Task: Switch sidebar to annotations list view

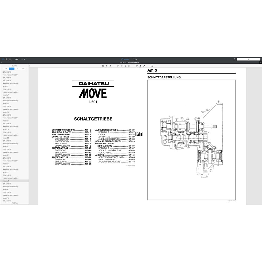Action: point(17,69)
